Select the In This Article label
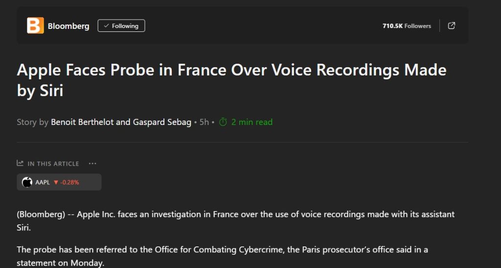This screenshot has height=268, width=501. [x=53, y=164]
